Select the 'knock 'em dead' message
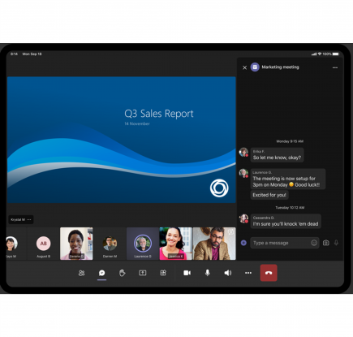This screenshot has width=353, height=337. (x=286, y=221)
